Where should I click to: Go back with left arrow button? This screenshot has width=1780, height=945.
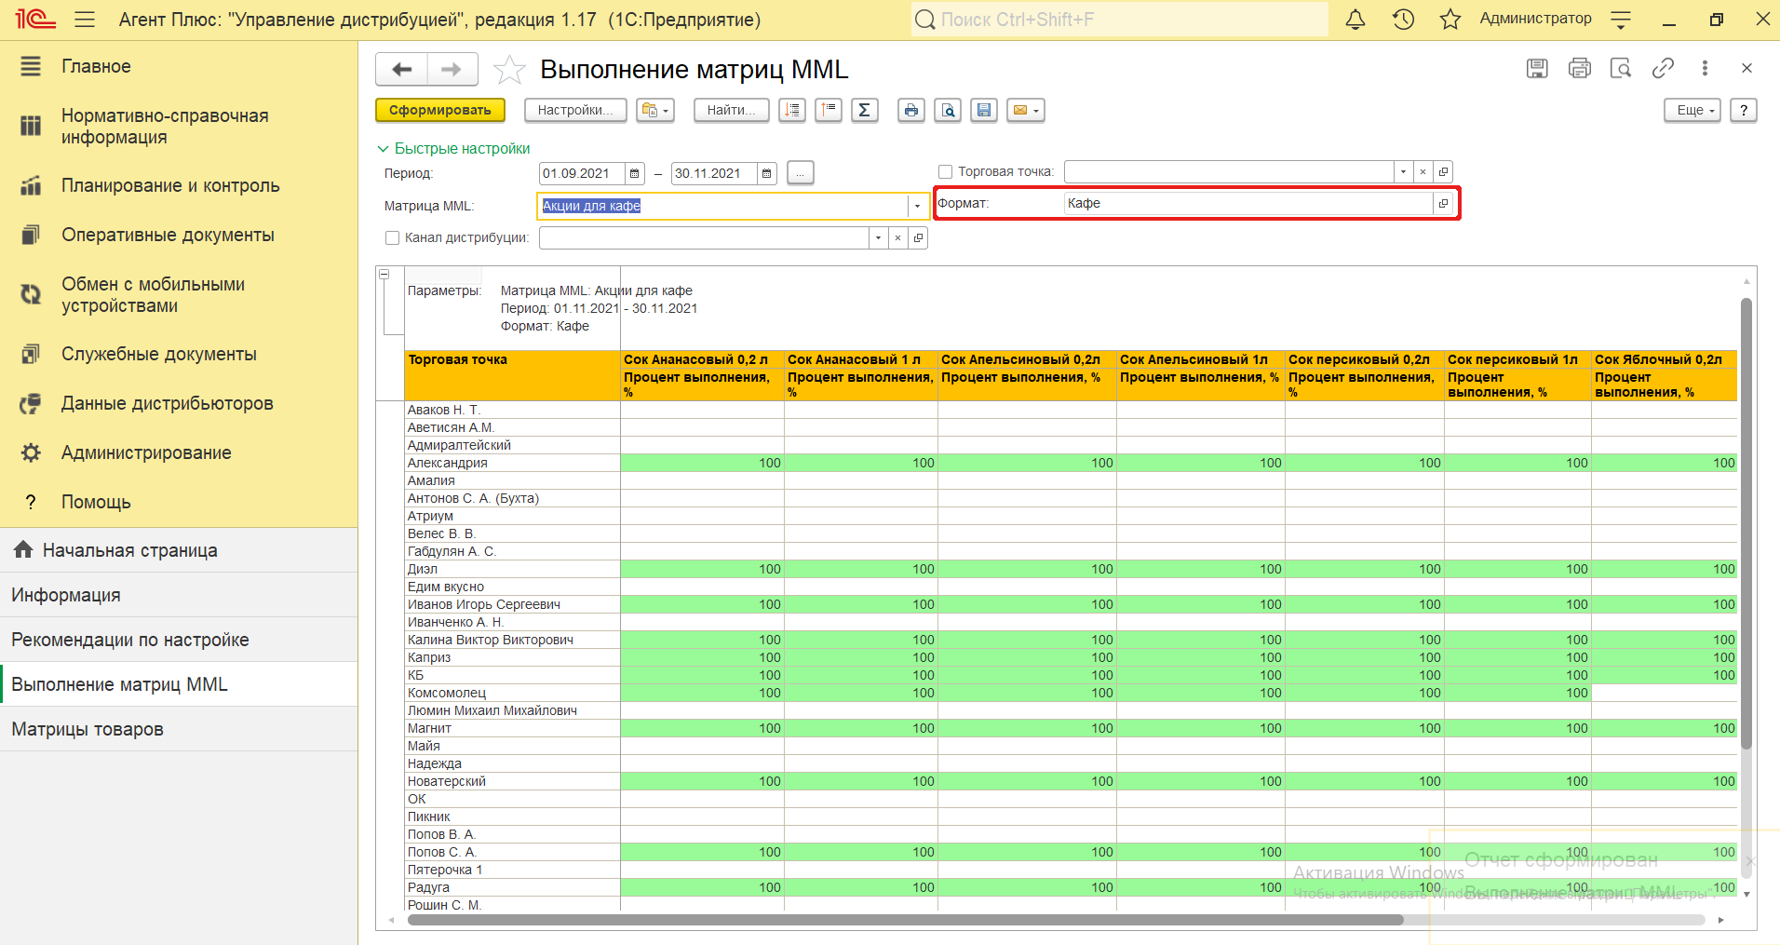click(402, 69)
